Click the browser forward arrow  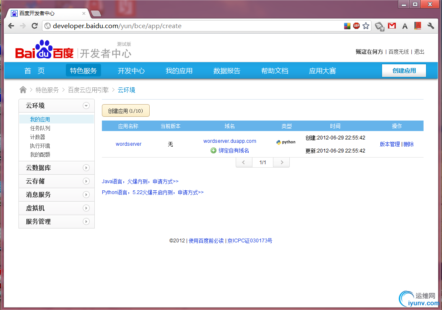coord(23,26)
